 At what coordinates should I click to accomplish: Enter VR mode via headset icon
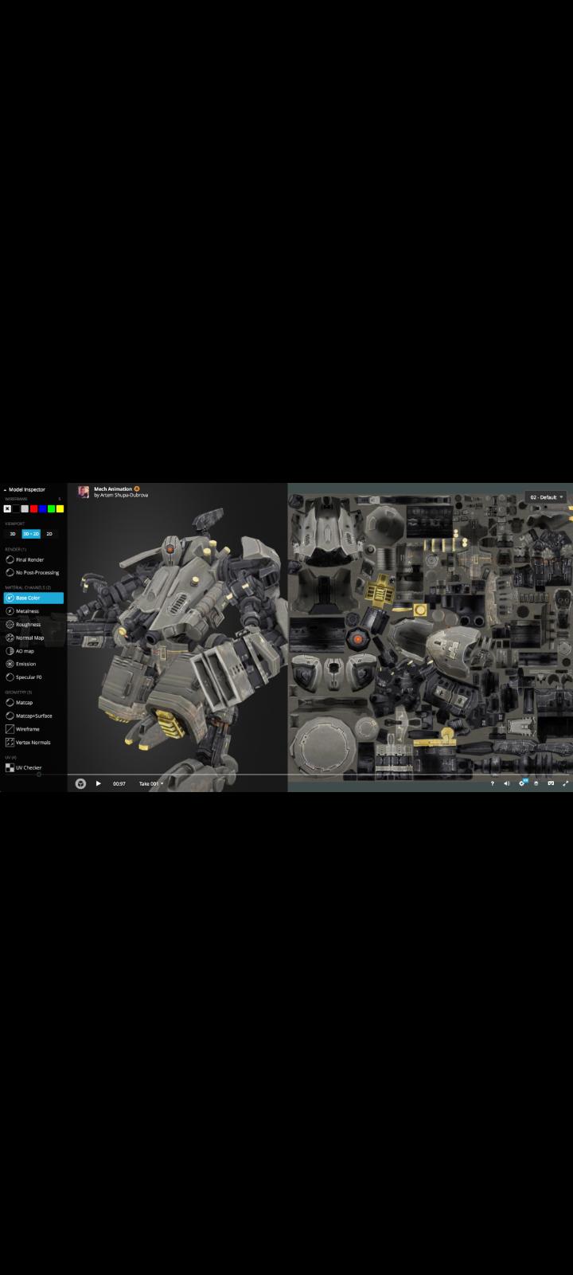click(x=550, y=783)
